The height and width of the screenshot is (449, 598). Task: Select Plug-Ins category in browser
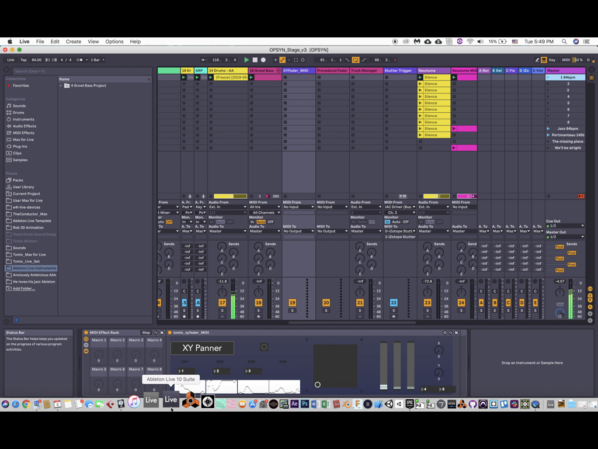pos(20,146)
